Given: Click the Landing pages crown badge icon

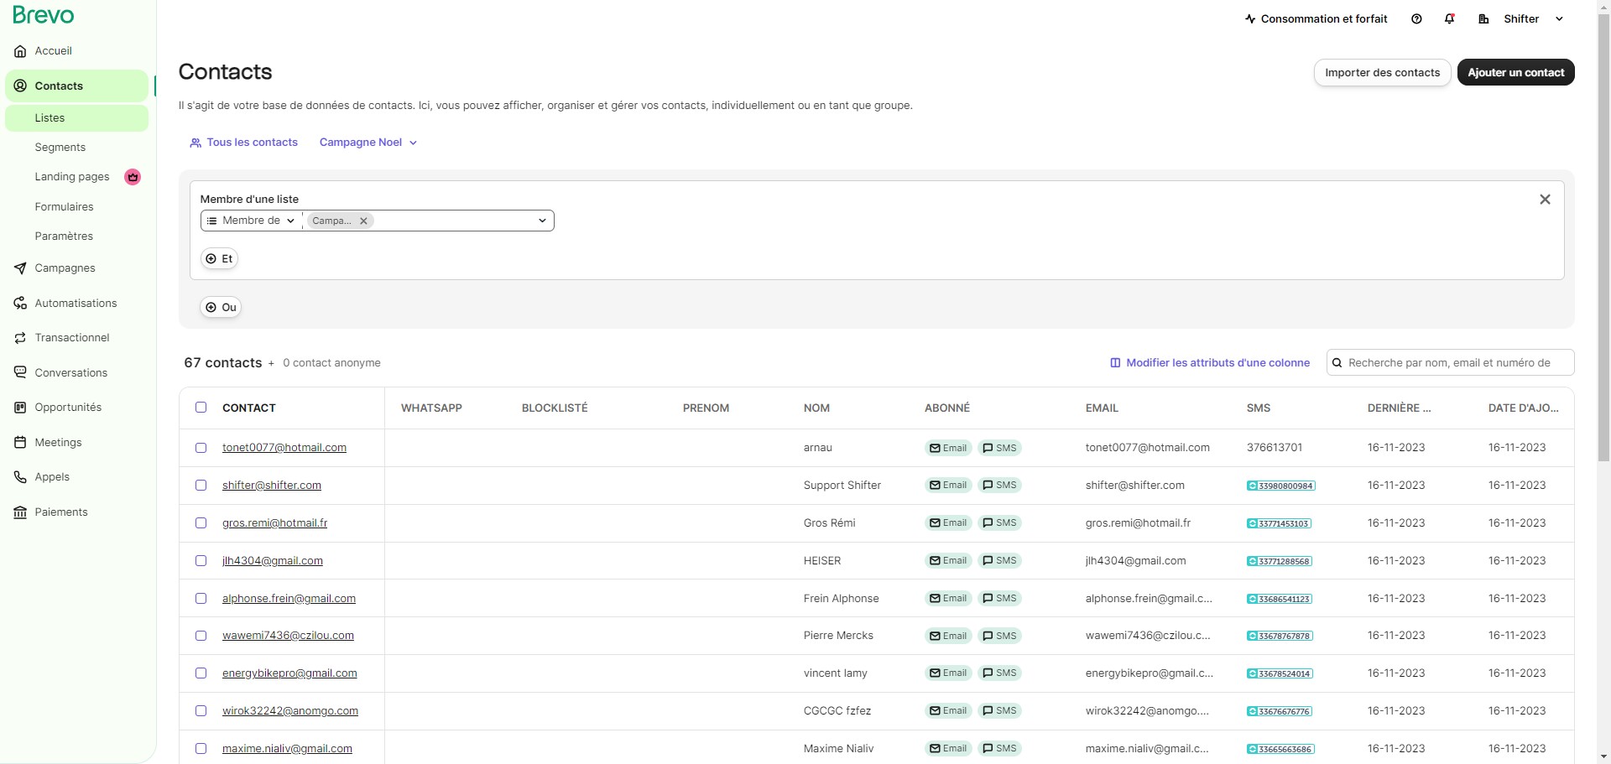Looking at the screenshot, I should [133, 177].
